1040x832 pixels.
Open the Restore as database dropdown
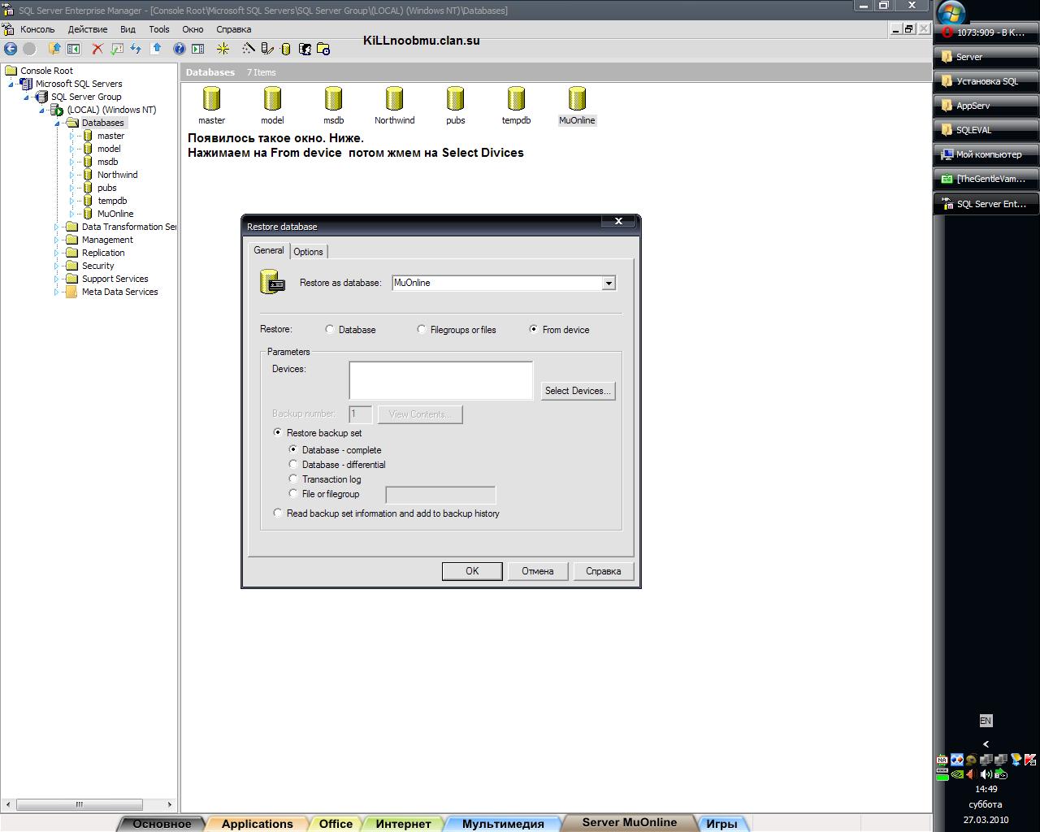pyautogui.click(x=609, y=284)
